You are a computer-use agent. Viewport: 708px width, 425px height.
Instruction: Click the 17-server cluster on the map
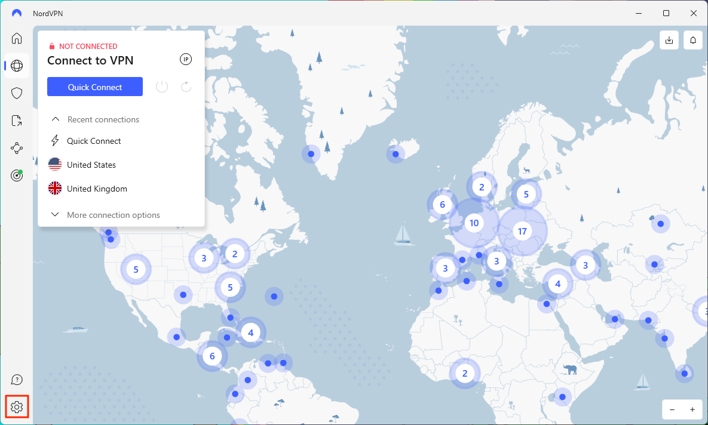(x=522, y=231)
